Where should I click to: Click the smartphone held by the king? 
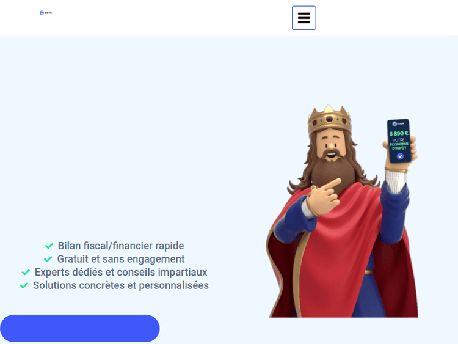[399, 141]
